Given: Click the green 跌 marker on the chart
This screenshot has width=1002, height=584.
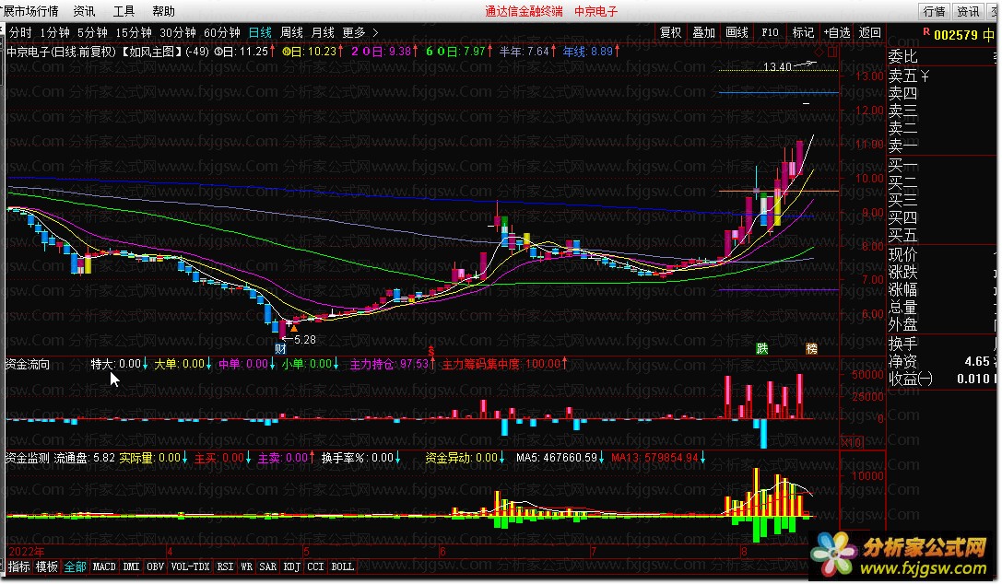Looking at the screenshot, I should click(761, 348).
